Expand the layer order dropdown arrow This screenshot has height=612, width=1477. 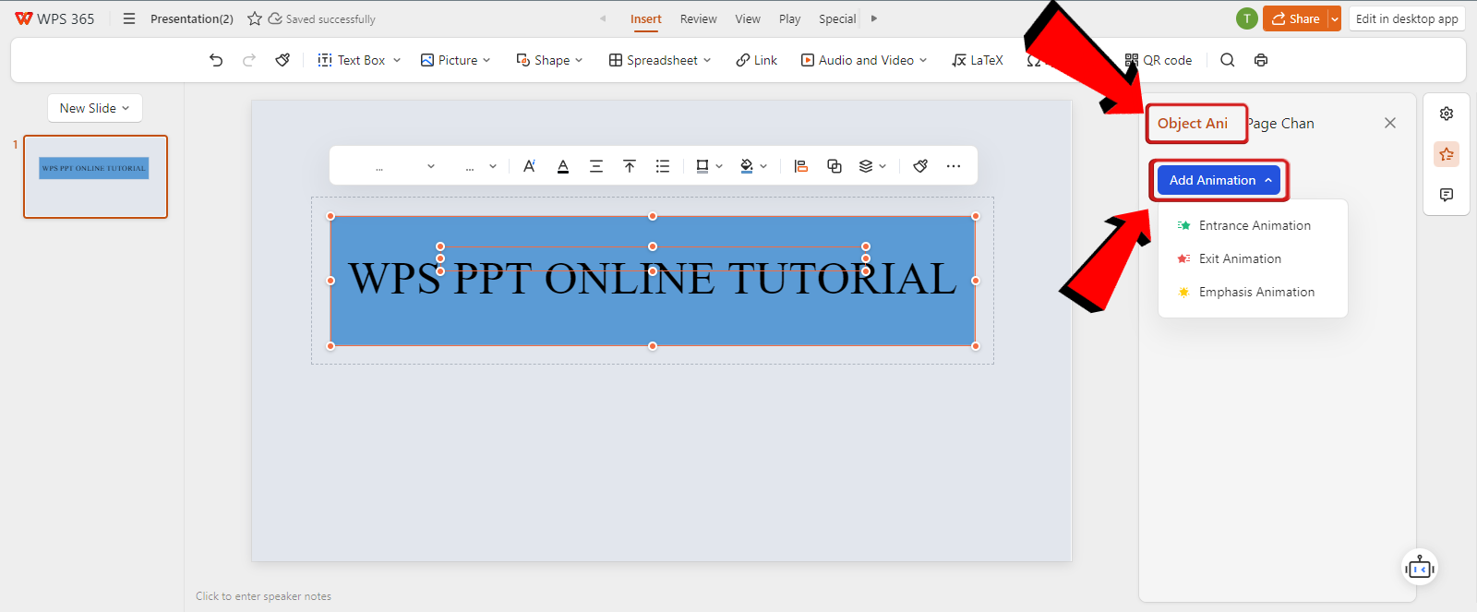(x=883, y=166)
